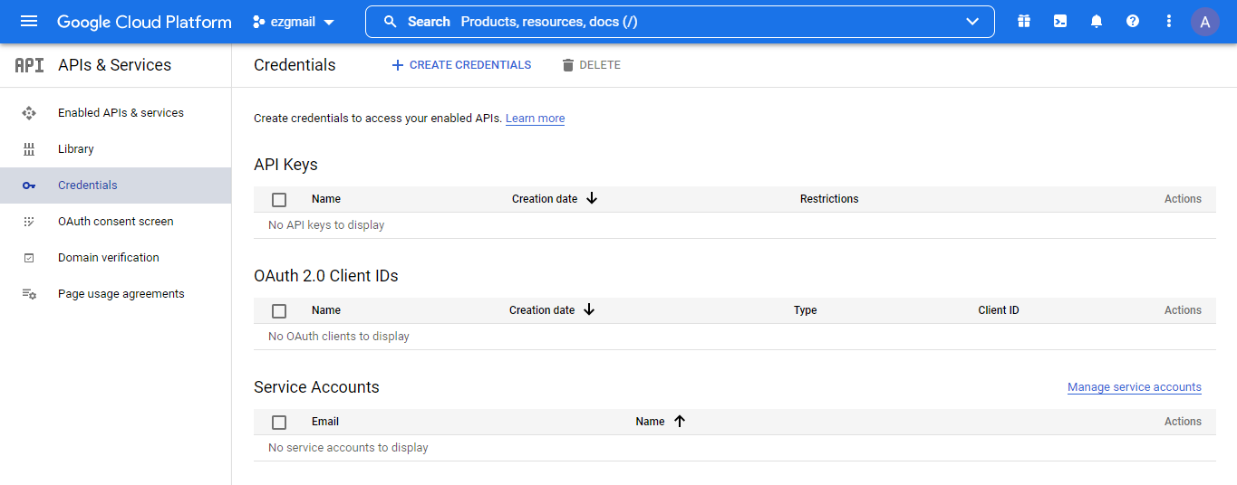Click the project hexagon icon beside ezgmail
The height and width of the screenshot is (485, 1237).
coord(259,22)
